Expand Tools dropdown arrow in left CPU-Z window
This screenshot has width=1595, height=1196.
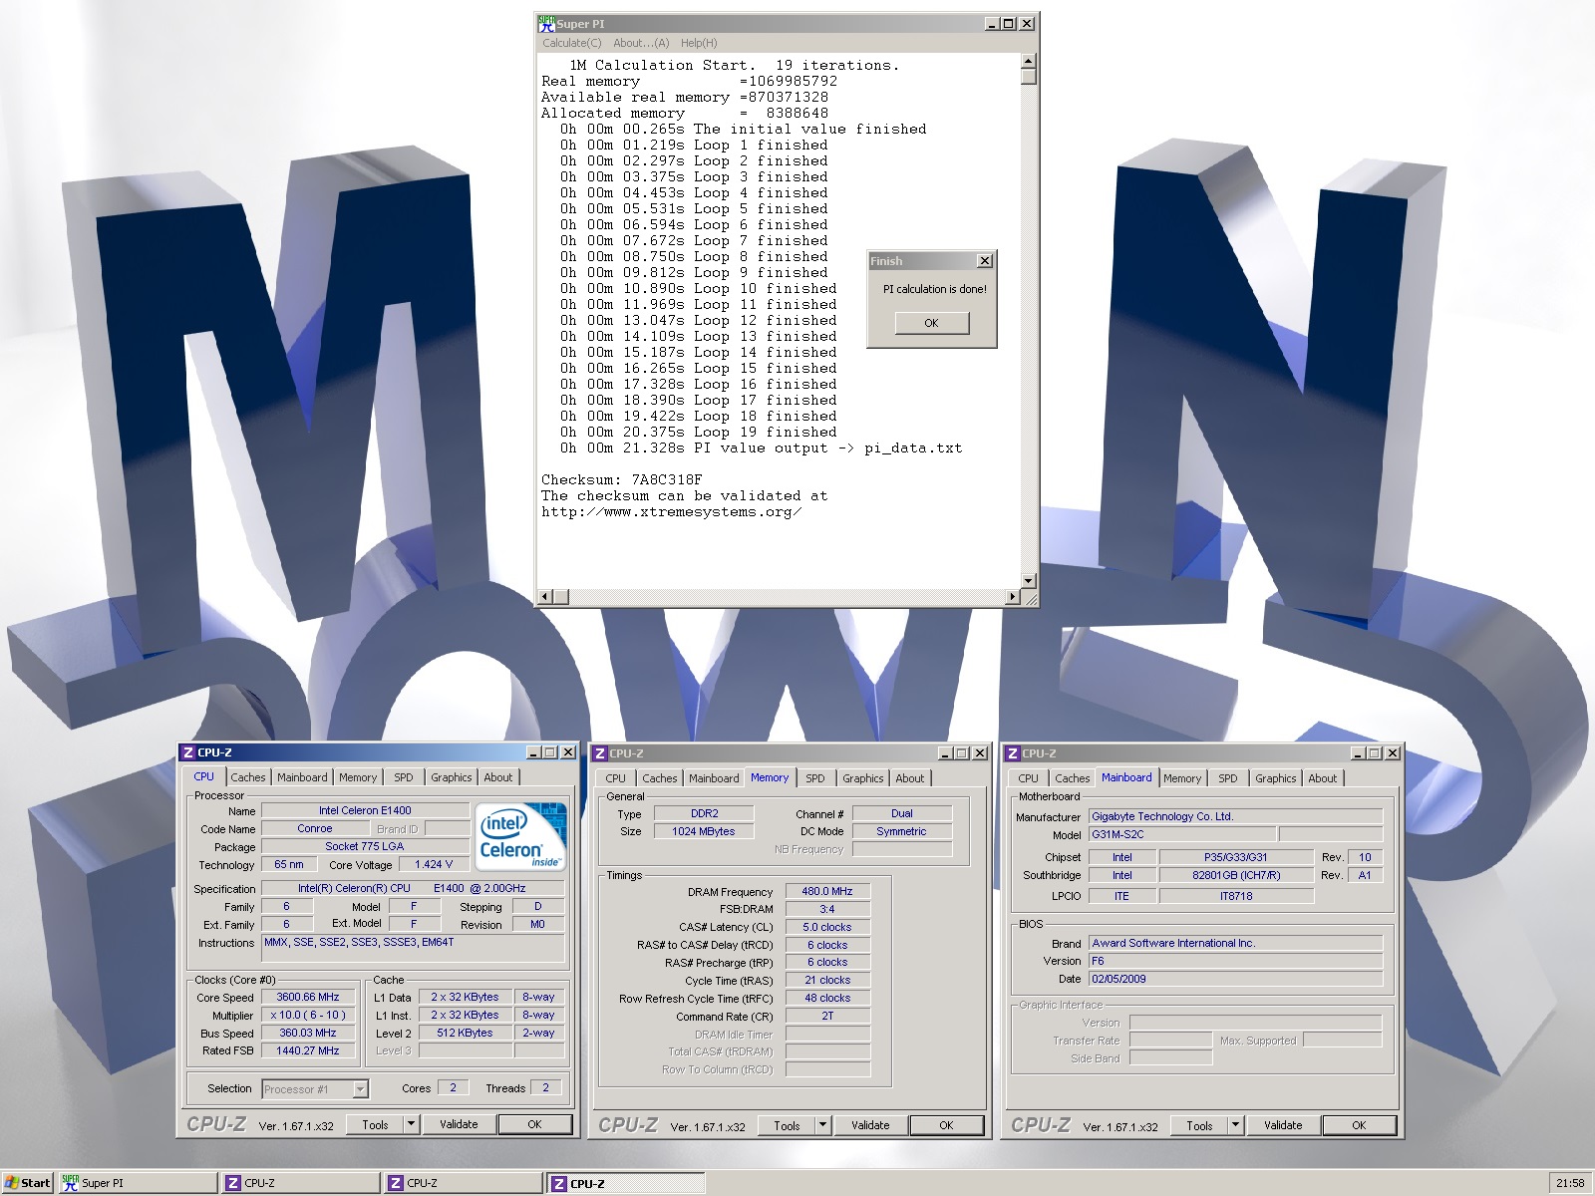click(411, 1124)
